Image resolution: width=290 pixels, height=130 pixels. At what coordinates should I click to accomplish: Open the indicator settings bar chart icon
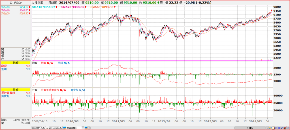point(285,128)
